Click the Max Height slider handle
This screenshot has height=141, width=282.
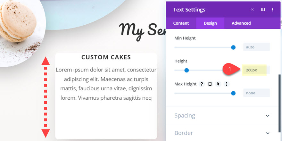point(233,93)
